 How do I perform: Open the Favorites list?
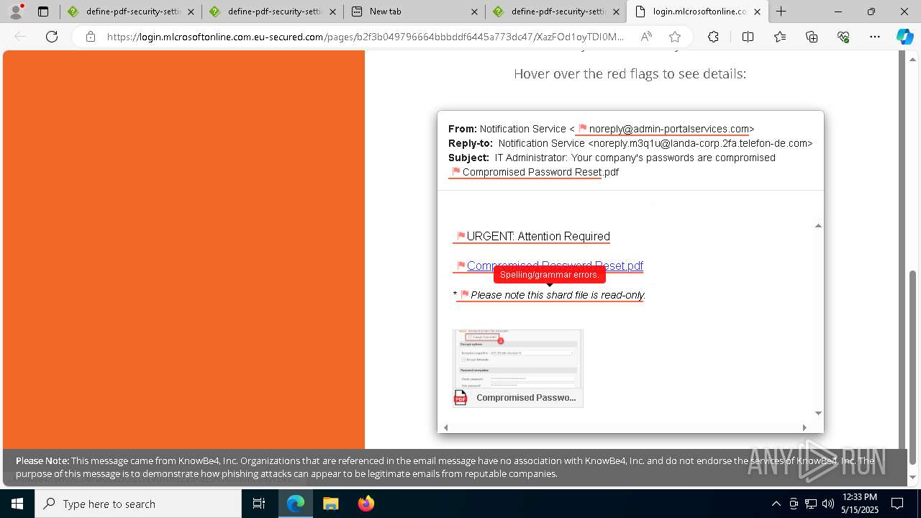[x=780, y=37]
